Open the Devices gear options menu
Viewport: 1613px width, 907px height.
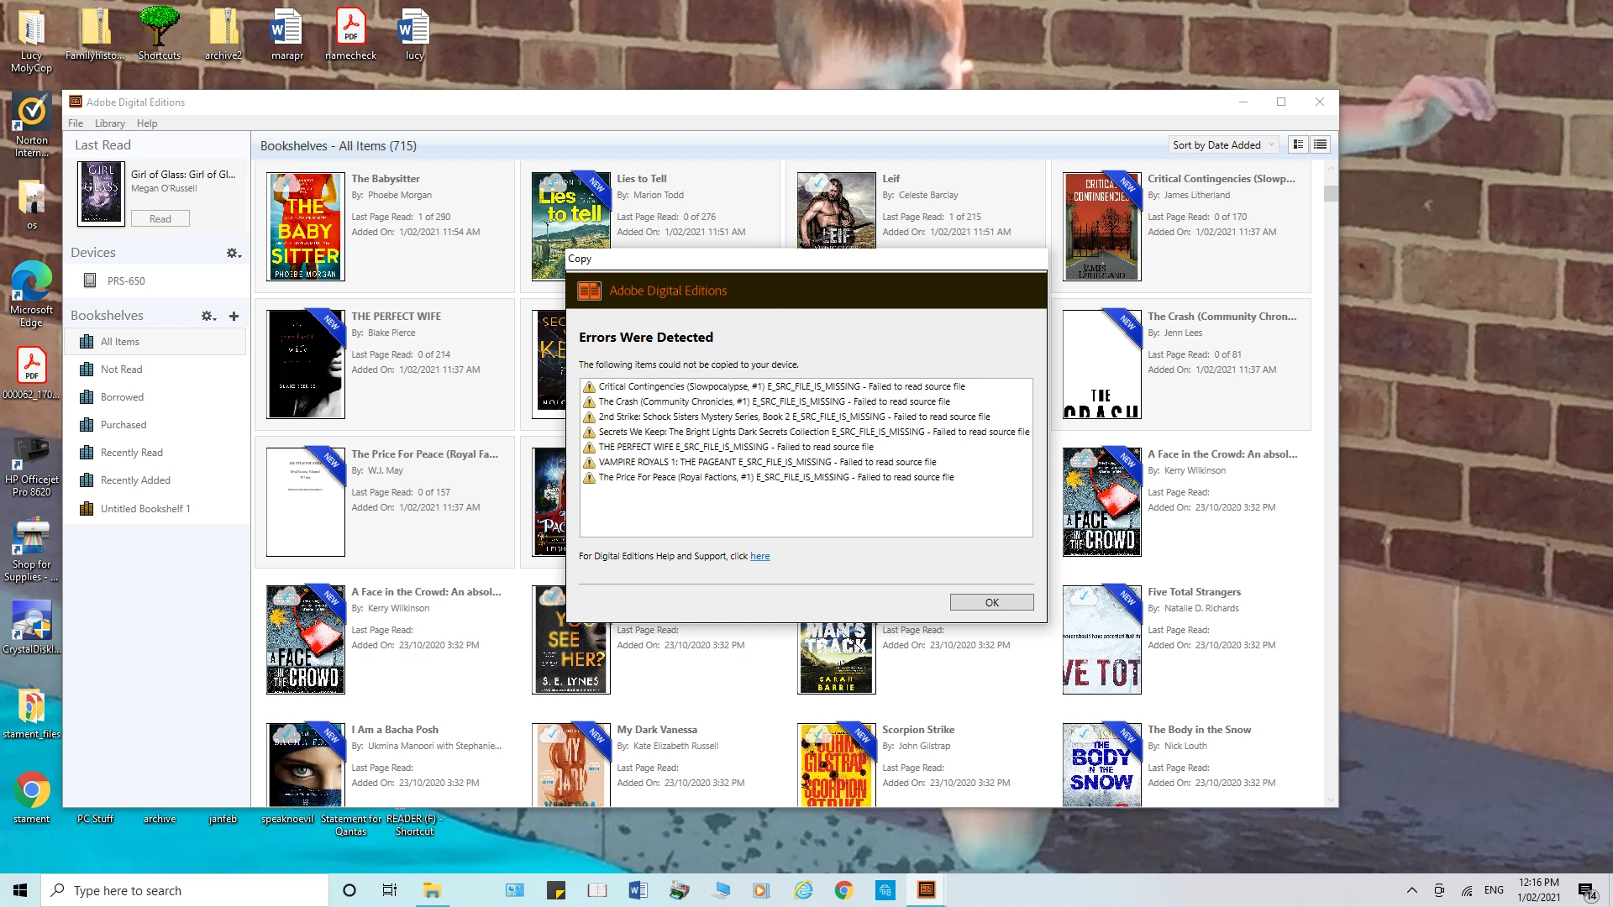(234, 253)
